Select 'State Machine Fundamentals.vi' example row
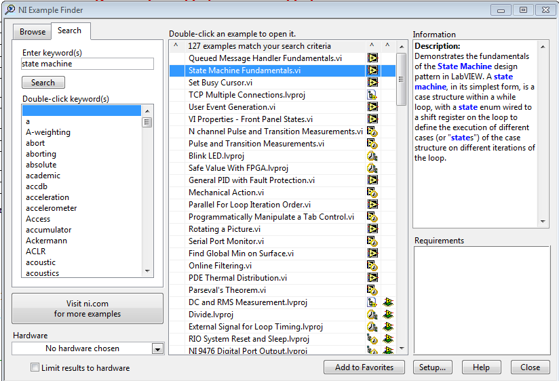The width and height of the screenshot is (559, 381). [282, 71]
